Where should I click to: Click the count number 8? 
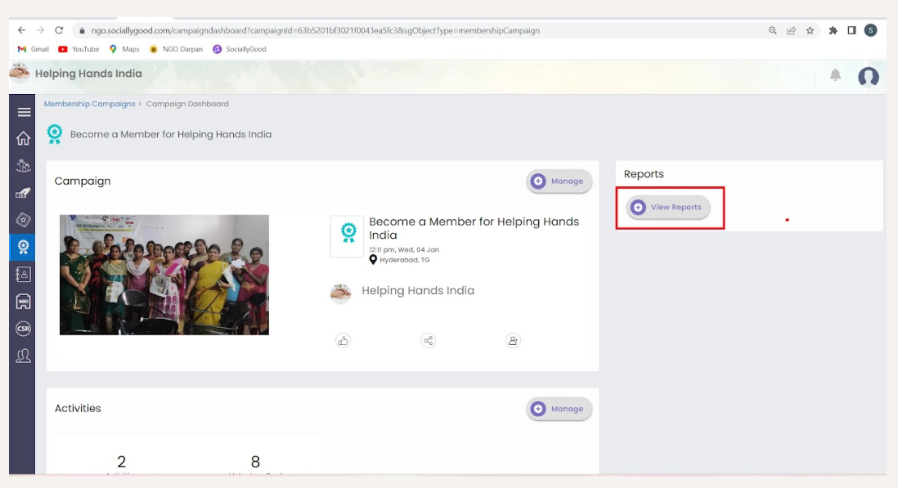(x=255, y=461)
